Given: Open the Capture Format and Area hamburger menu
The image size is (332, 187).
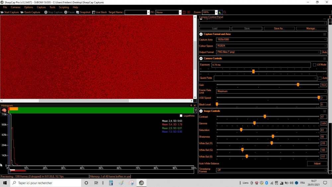Looking at the screenshot, I should (x=325, y=34).
